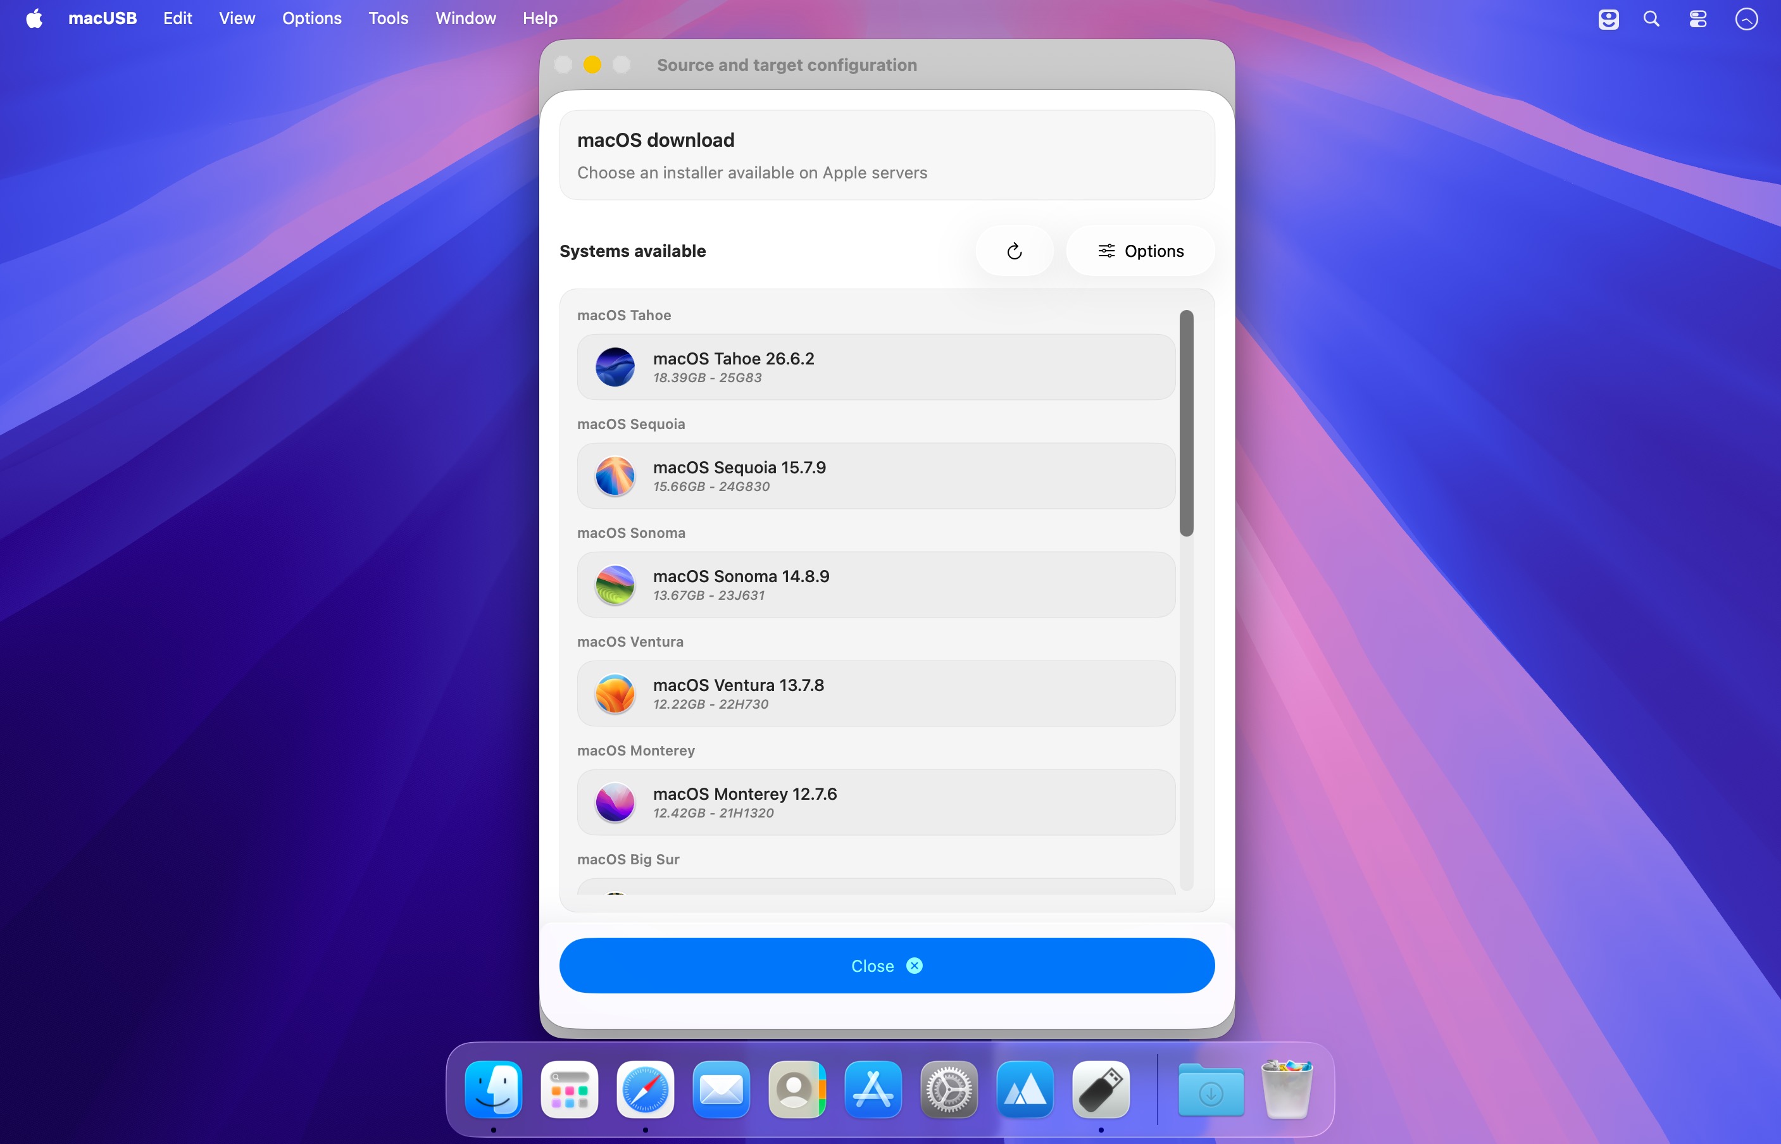Open Spotlight search in the menu bar

[x=1651, y=18]
